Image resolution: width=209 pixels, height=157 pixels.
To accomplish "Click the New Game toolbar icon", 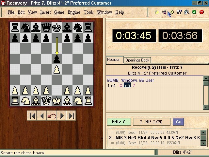I will (x=157, y=12).
